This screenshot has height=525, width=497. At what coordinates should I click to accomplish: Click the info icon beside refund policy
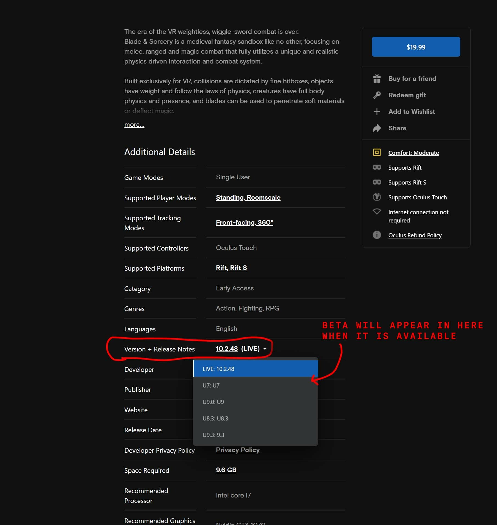(377, 235)
